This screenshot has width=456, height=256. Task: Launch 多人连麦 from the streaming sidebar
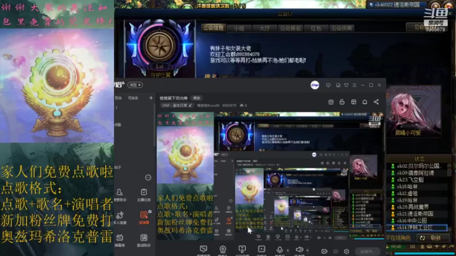(120, 218)
